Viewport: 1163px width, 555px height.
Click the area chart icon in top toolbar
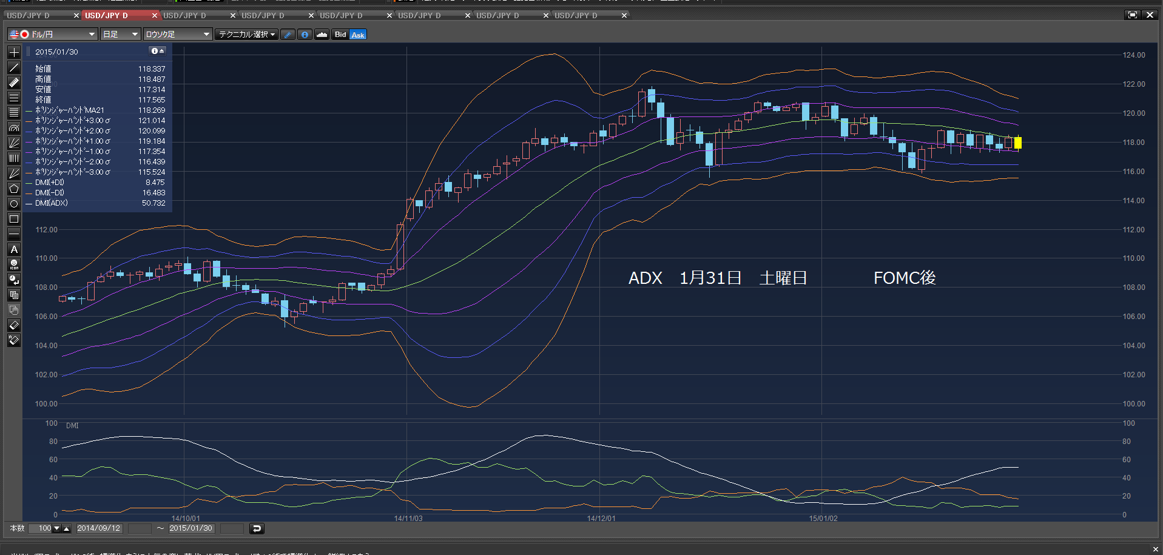(x=322, y=35)
